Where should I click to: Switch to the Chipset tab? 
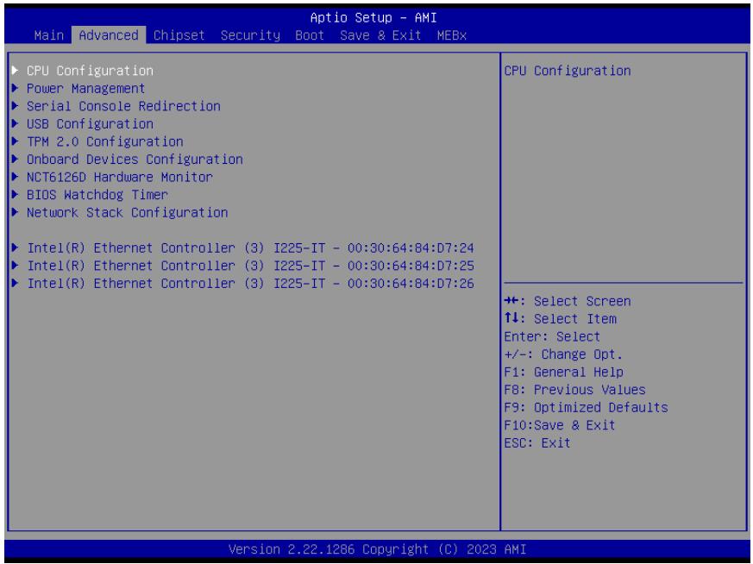(179, 35)
